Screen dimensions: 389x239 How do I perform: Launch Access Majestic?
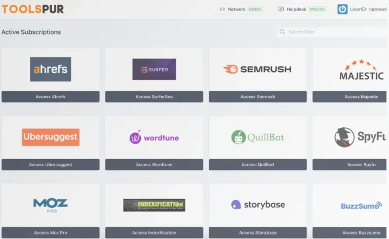click(x=349, y=97)
